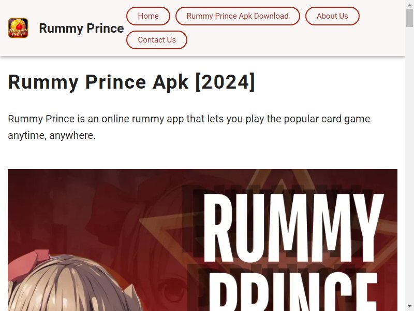Click the [2024] text in the heading
Viewport: 414px width, 311px height.
click(225, 82)
